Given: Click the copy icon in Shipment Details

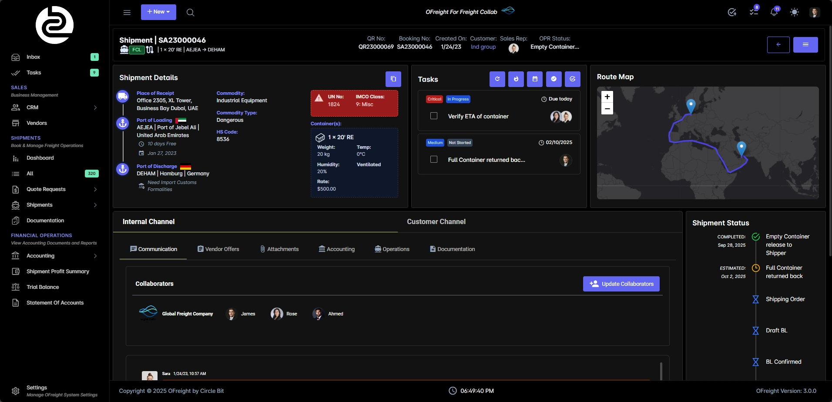Looking at the screenshot, I should click(x=393, y=79).
